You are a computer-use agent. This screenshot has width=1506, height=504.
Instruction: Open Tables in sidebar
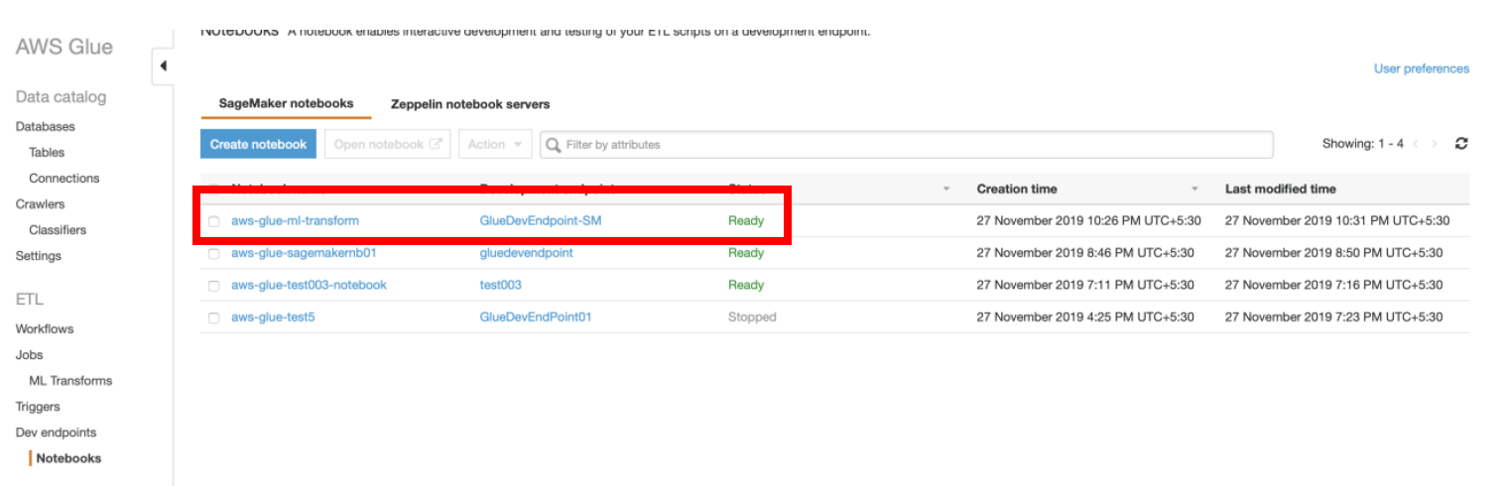tap(47, 153)
